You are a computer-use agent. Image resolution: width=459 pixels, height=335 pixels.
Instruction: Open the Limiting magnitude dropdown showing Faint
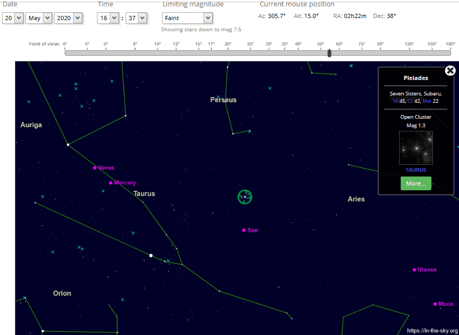187,18
